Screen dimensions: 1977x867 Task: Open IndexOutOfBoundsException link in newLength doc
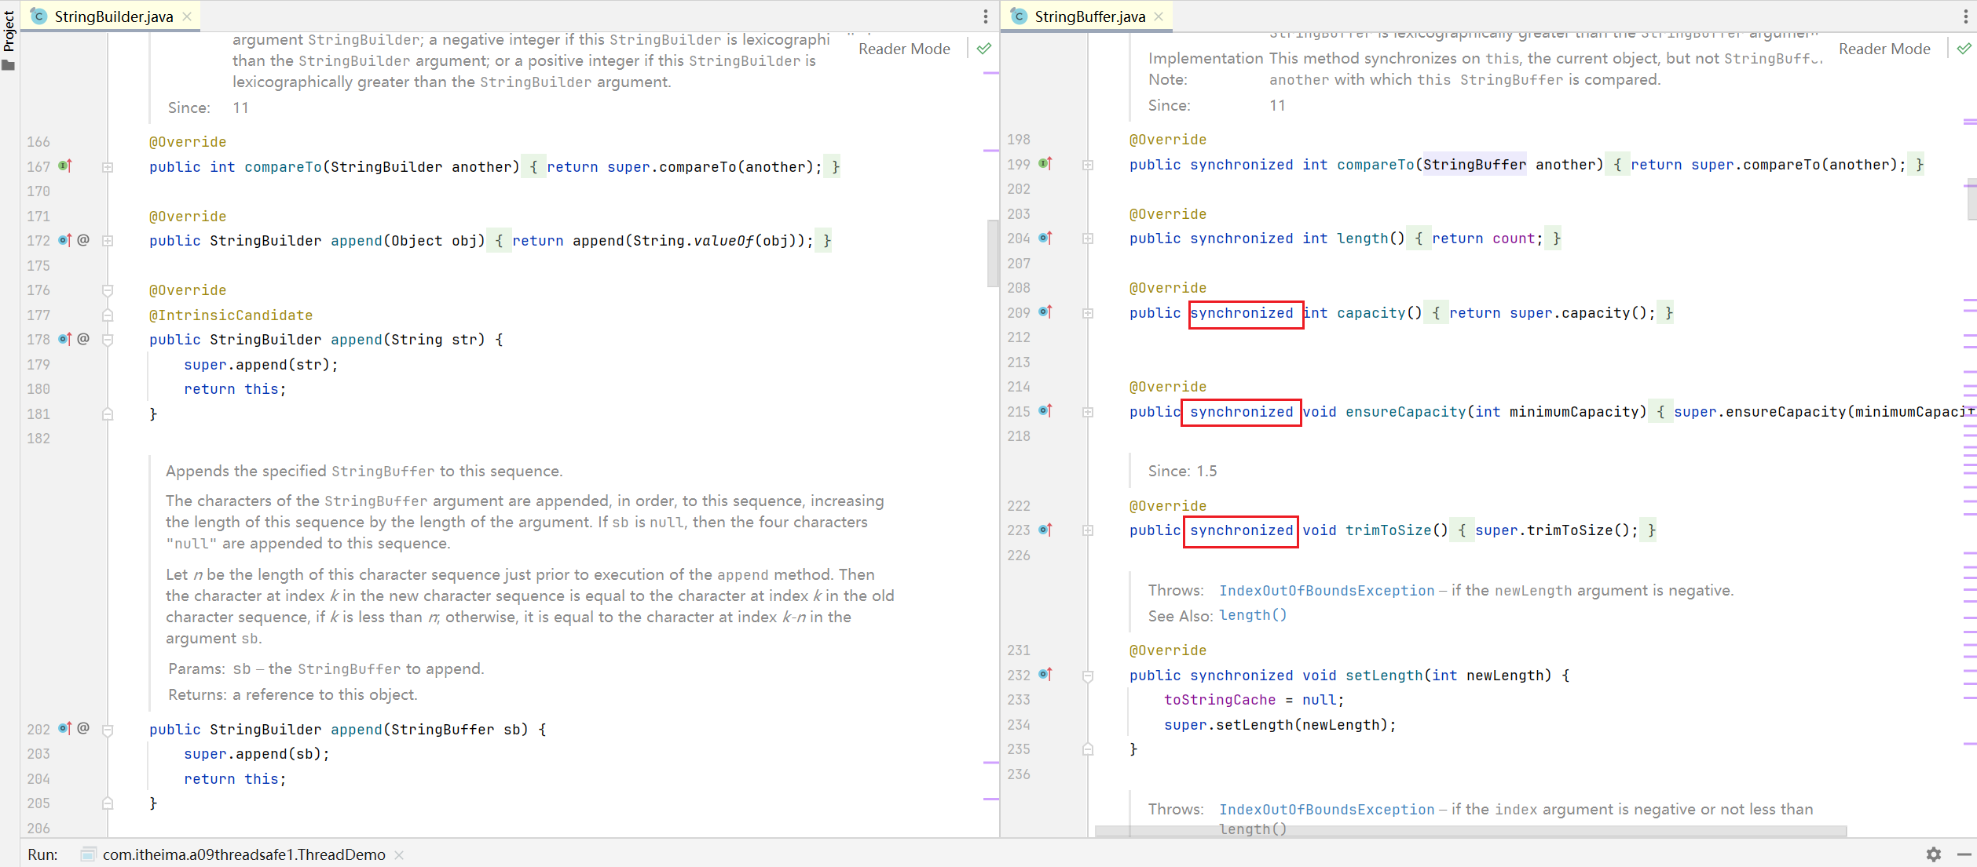coord(1327,591)
